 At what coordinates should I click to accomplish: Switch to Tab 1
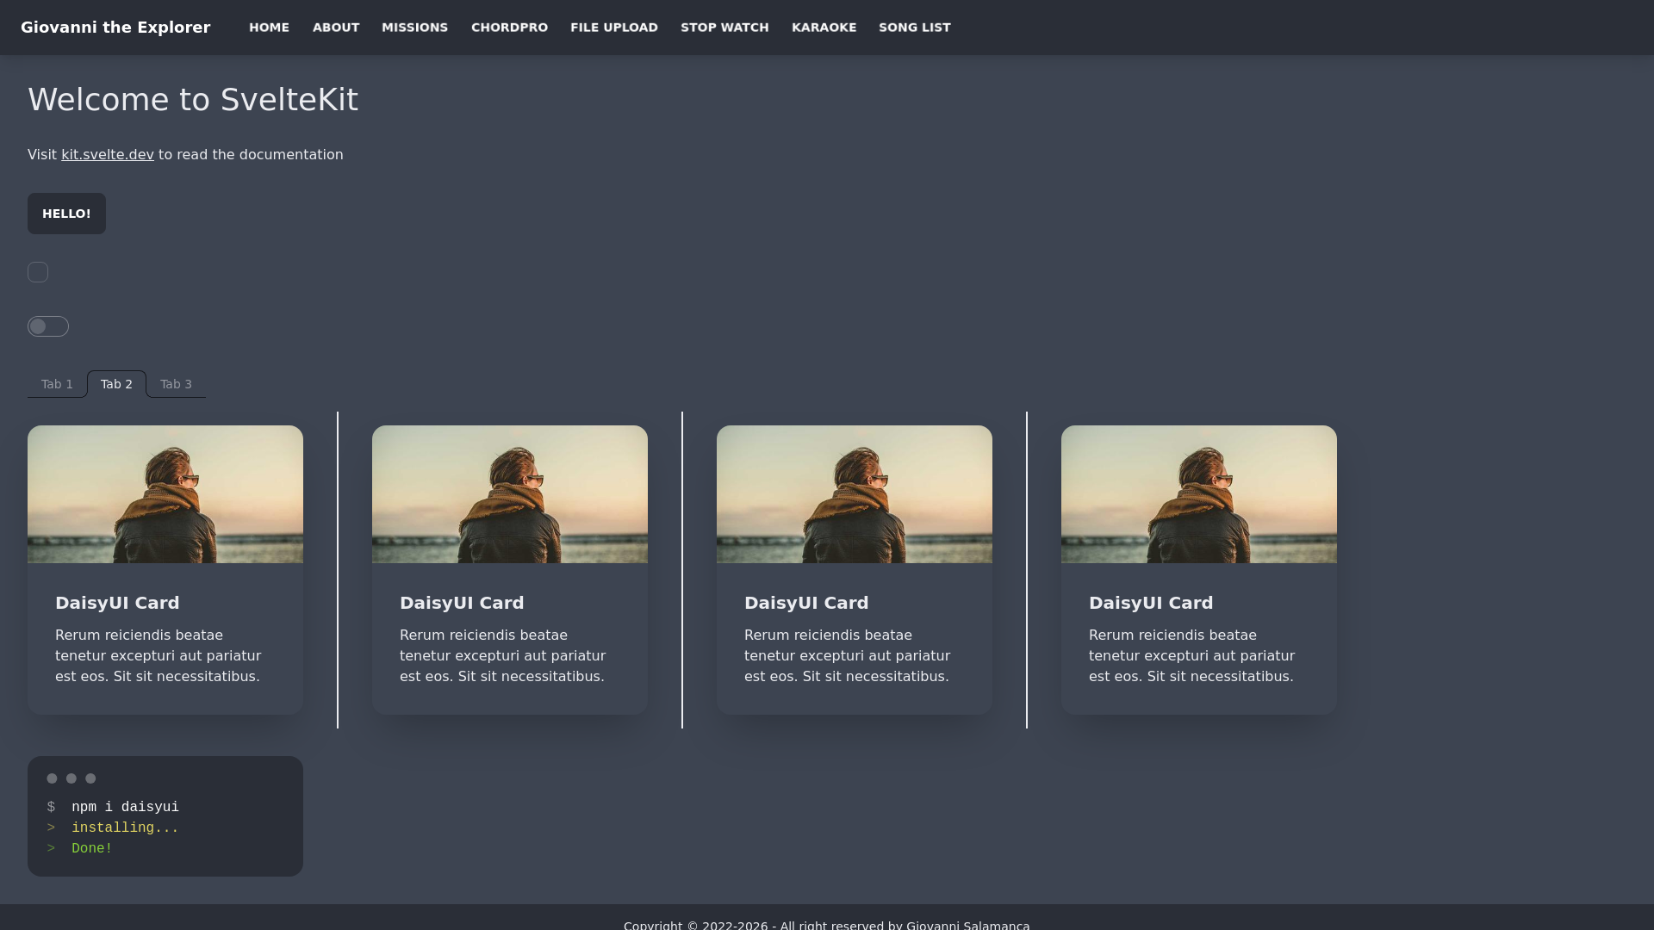57,384
